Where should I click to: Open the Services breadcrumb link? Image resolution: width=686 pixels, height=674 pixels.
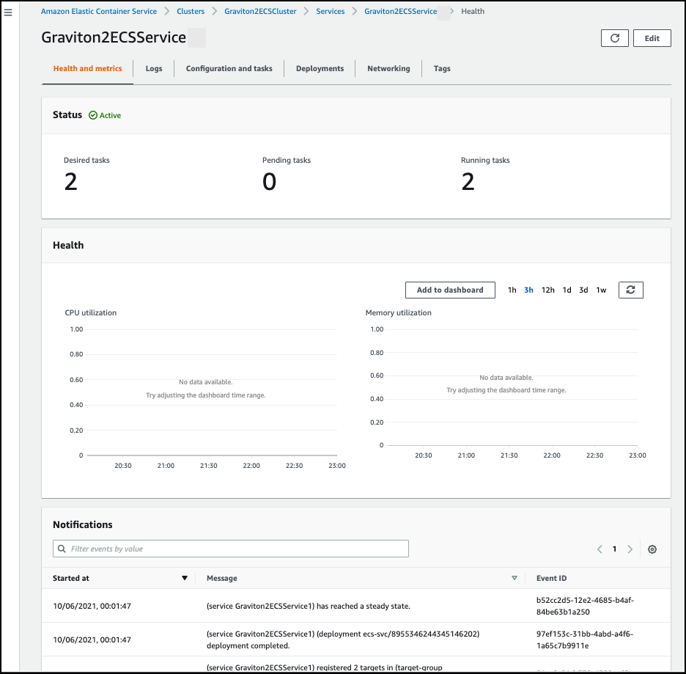(331, 12)
